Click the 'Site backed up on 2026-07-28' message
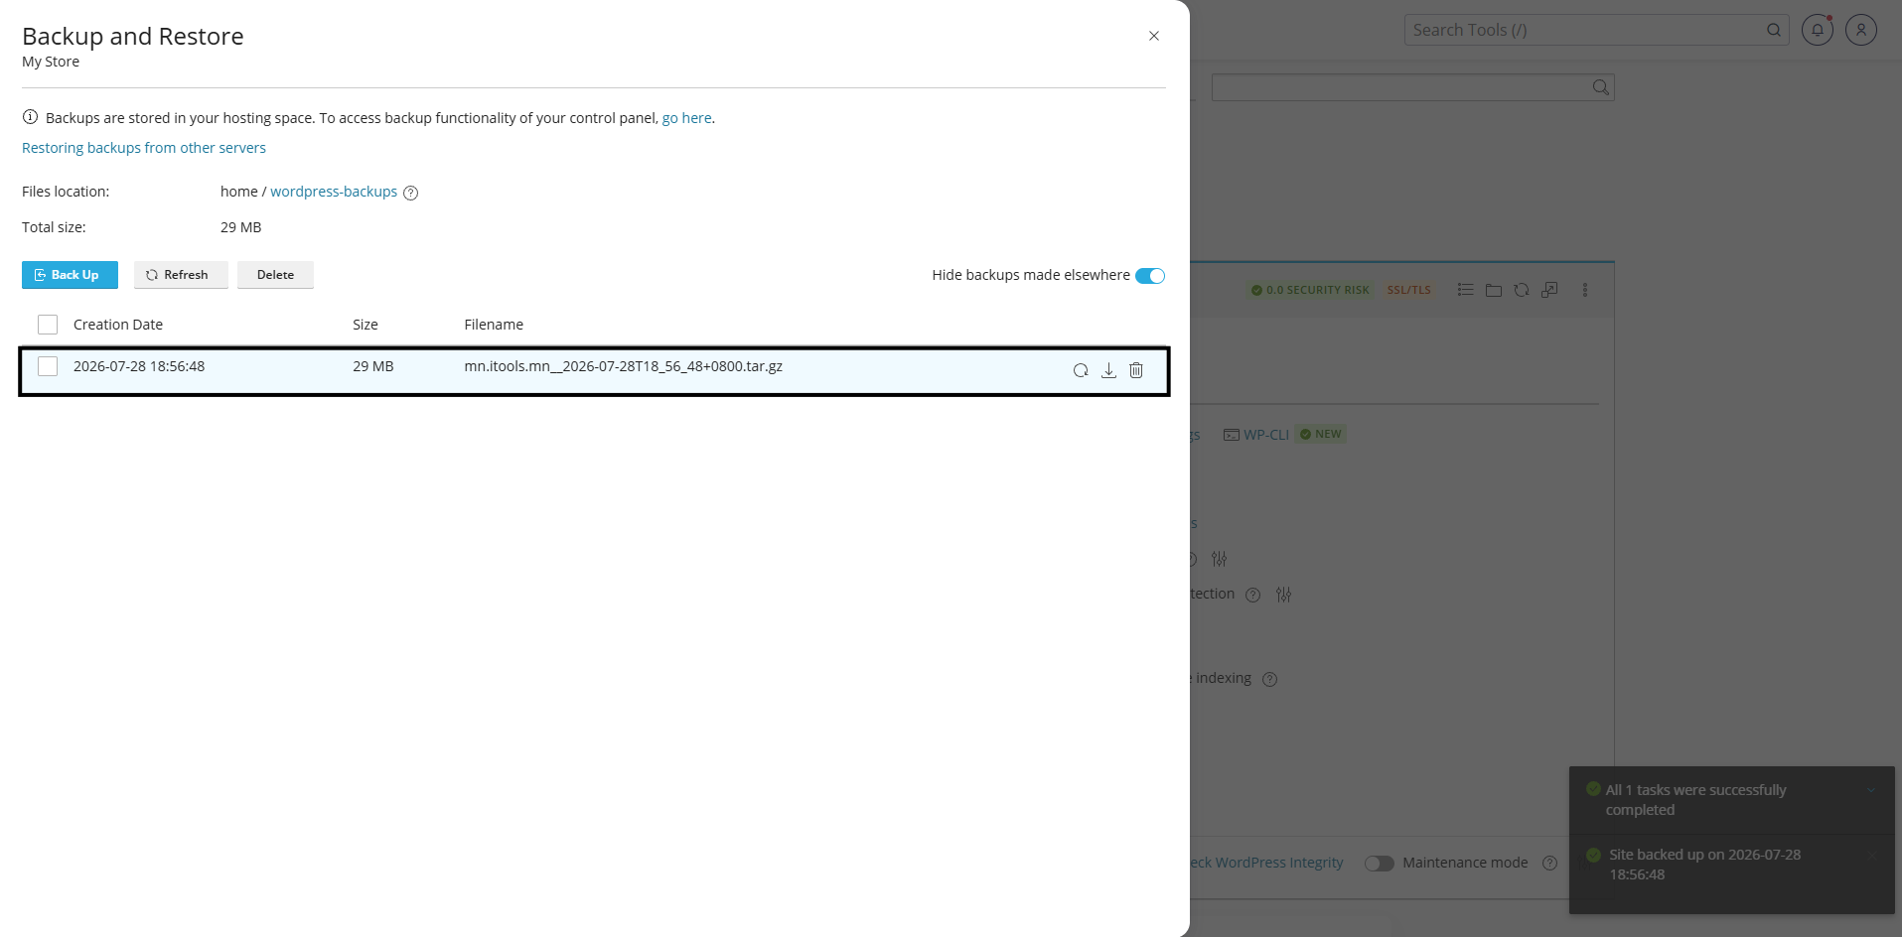Screen dimensions: 1902x937 click(1705, 865)
